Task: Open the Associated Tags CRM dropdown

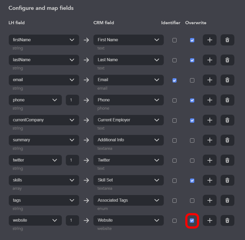Action: pos(128,200)
